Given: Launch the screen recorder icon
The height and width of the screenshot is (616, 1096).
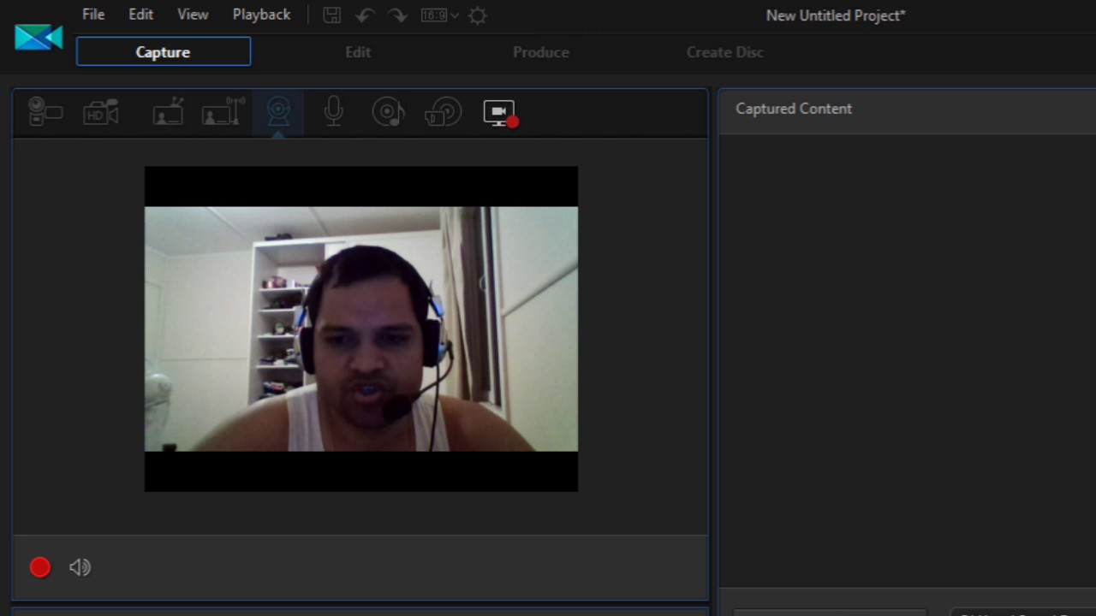Looking at the screenshot, I should (500, 114).
